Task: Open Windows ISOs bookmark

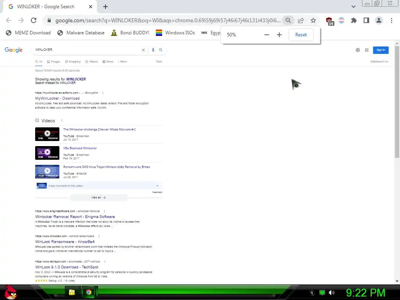Action: tap(175, 33)
